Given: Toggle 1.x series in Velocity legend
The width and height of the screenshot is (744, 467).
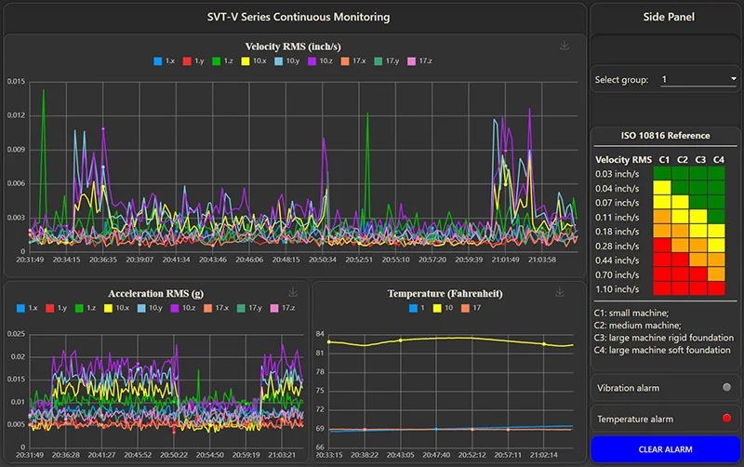Looking at the screenshot, I should point(162,61).
